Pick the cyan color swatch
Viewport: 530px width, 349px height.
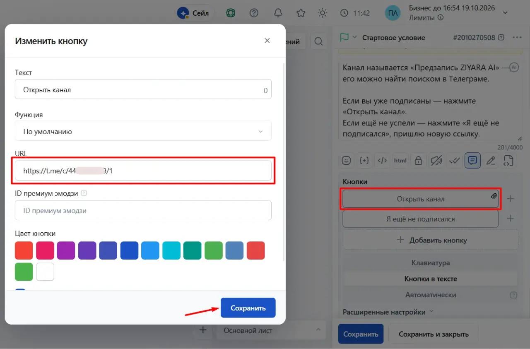pos(171,250)
